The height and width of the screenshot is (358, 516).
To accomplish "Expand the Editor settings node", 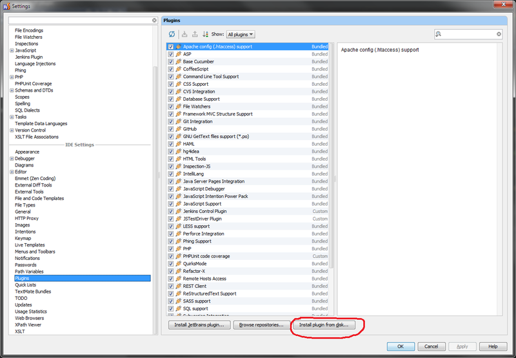I will [12, 172].
